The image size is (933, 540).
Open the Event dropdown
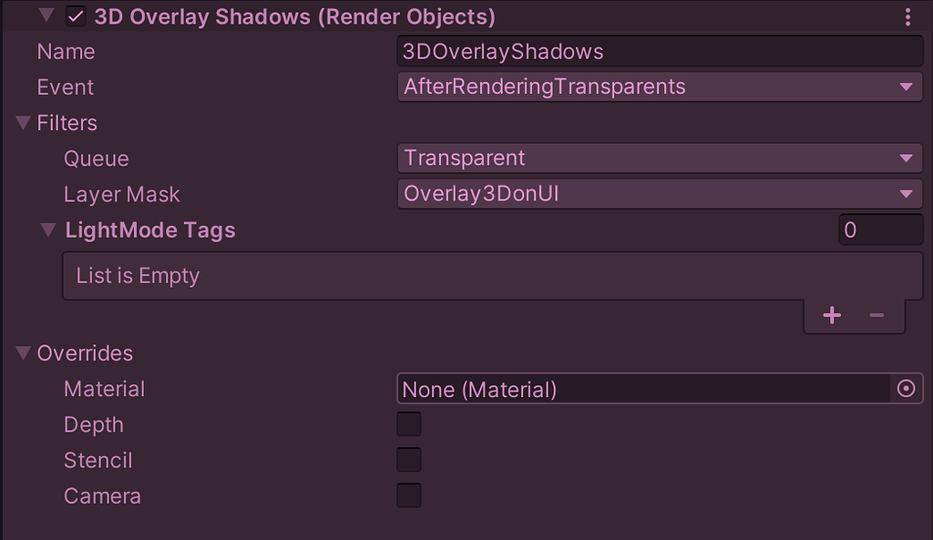pyautogui.click(x=660, y=87)
